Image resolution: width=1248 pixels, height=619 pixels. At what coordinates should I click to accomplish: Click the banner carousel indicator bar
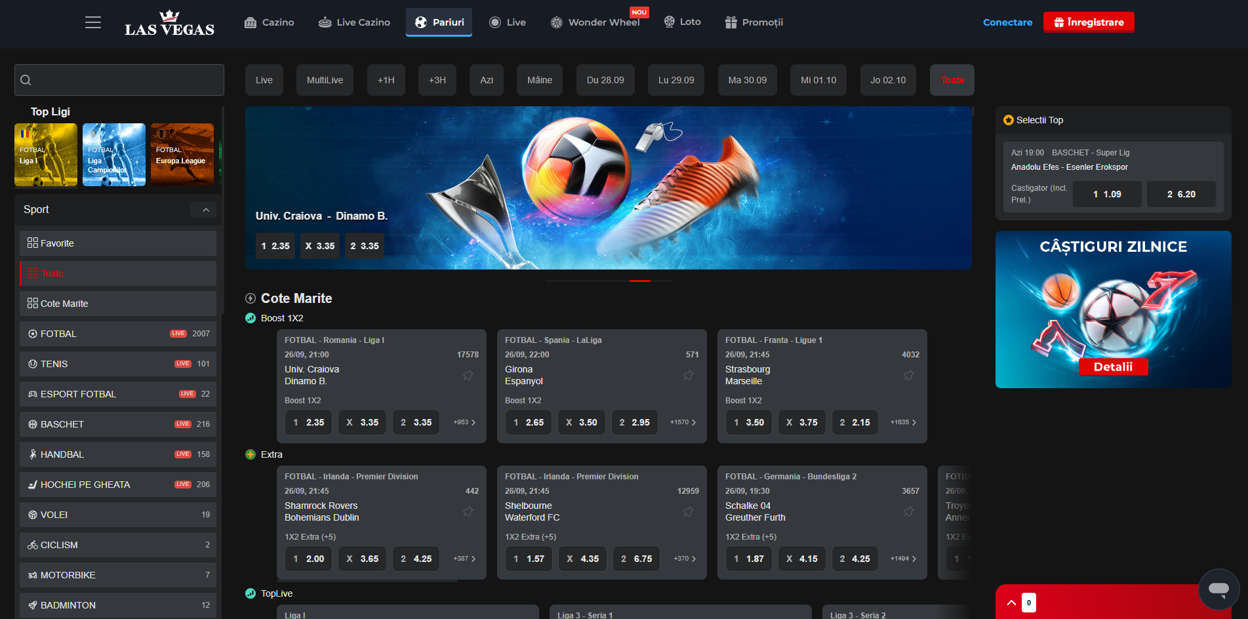pyautogui.click(x=639, y=281)
